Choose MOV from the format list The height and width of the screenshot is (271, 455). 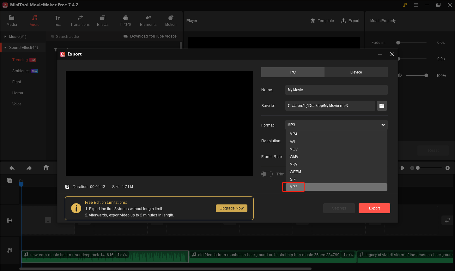[336, 149]
